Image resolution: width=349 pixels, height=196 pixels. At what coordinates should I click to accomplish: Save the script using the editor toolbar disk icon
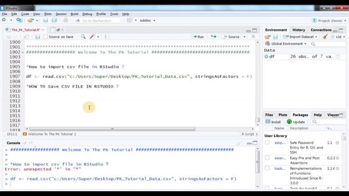point(38,37)
